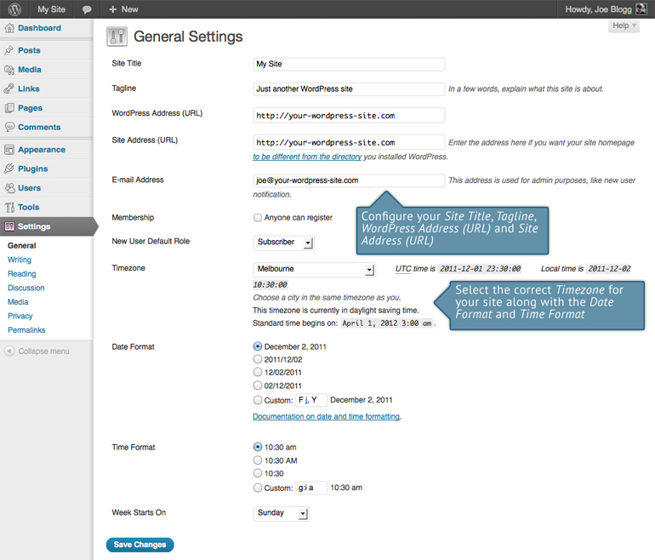Click the Dashboard home icon
The width and height of the screenshot is (655, 560).
click(x=9, y=28)
